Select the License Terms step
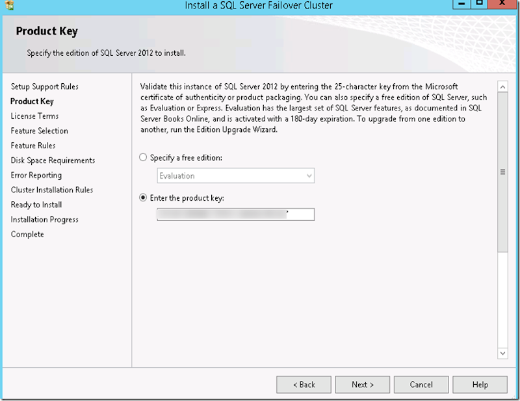Image resolution: width=520 pixels, height=401 pixels. pyautogui.click(x=34, y=116)
